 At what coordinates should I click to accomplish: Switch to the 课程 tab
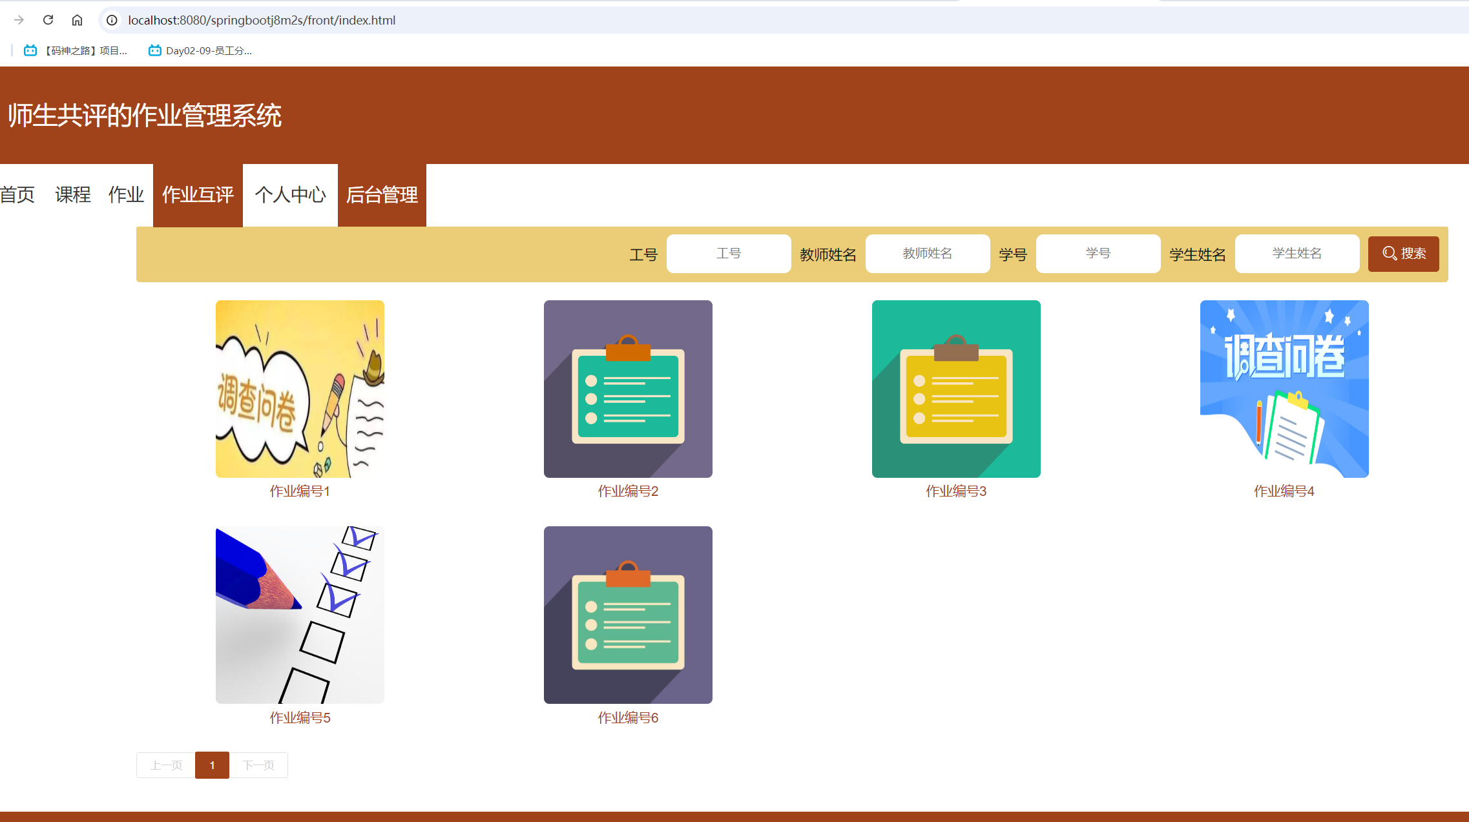tap(73, 194)
